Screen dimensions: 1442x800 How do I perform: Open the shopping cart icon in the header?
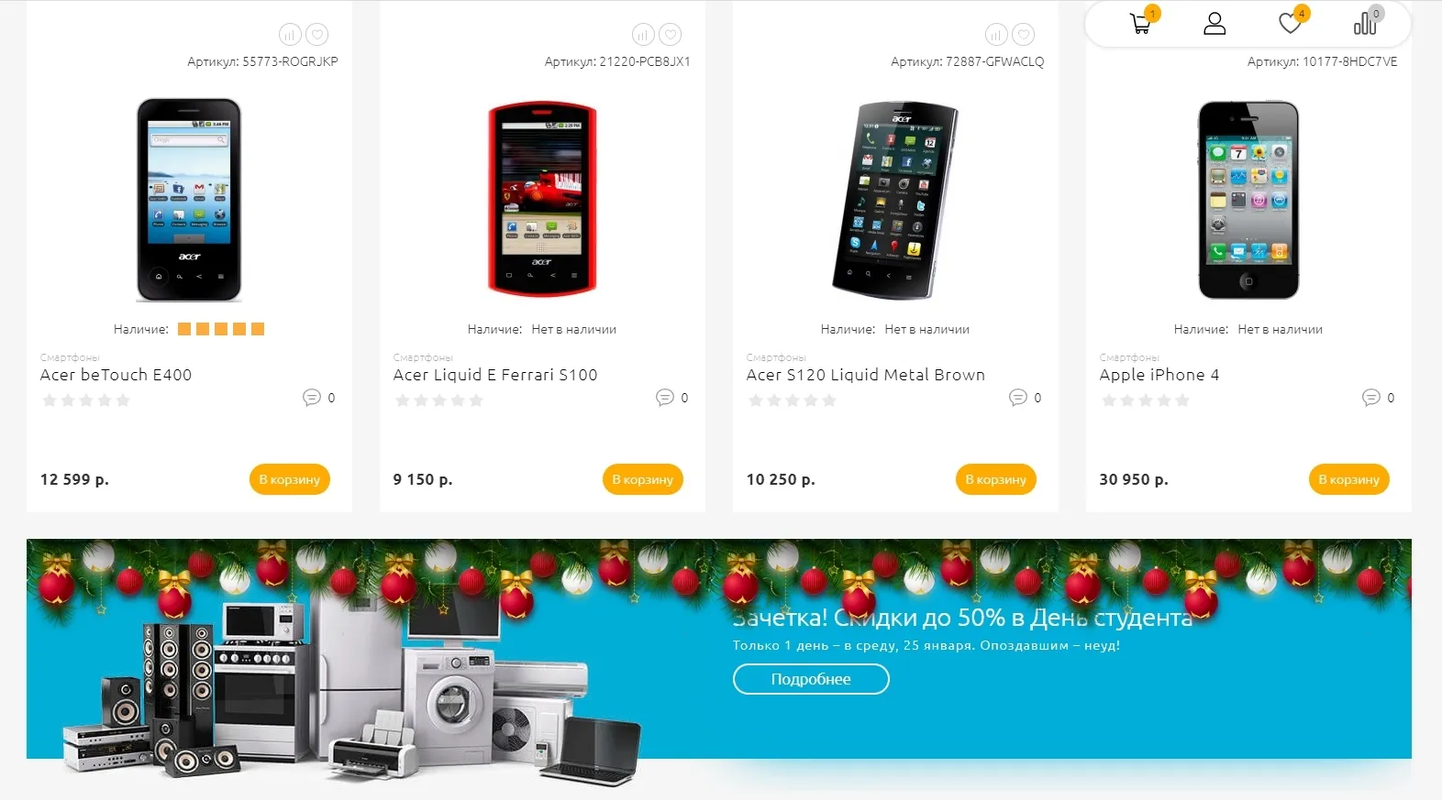[1140, 24]
